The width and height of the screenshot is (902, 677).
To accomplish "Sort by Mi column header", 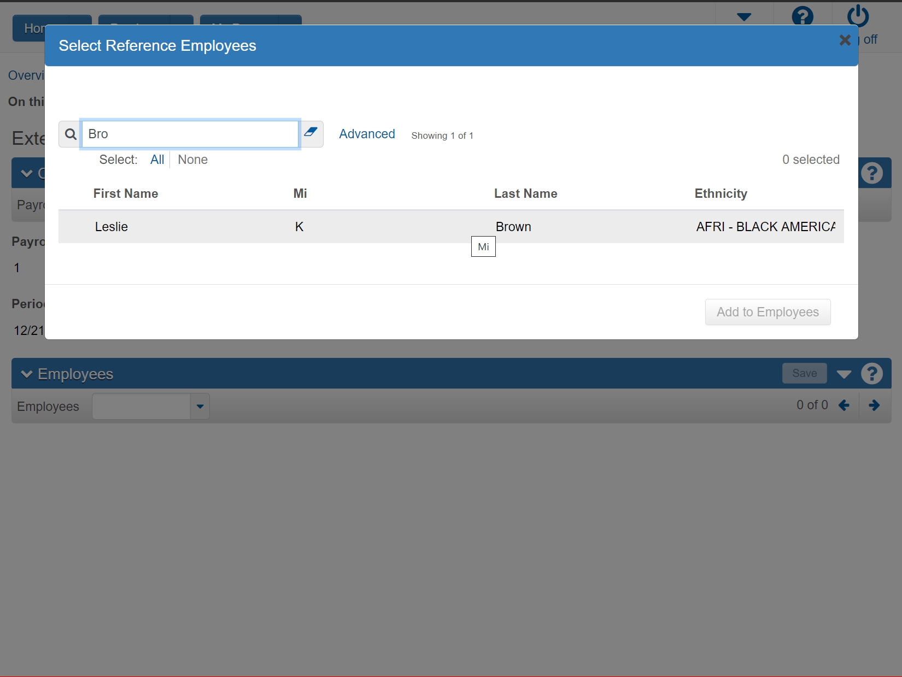I will point(300,193).
